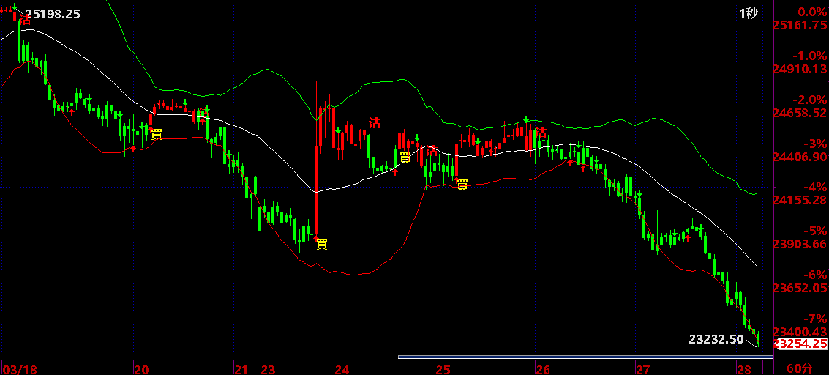Click the highlighted current price 23254.25
This screenshot has width=829, height=375.
pos(800,344)
